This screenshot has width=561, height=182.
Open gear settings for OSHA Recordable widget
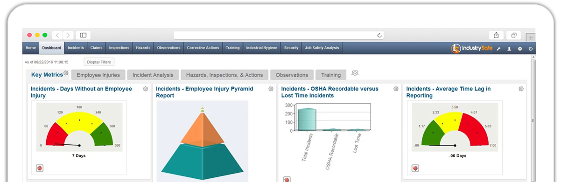pyautogui.click(x=396, y=89)
